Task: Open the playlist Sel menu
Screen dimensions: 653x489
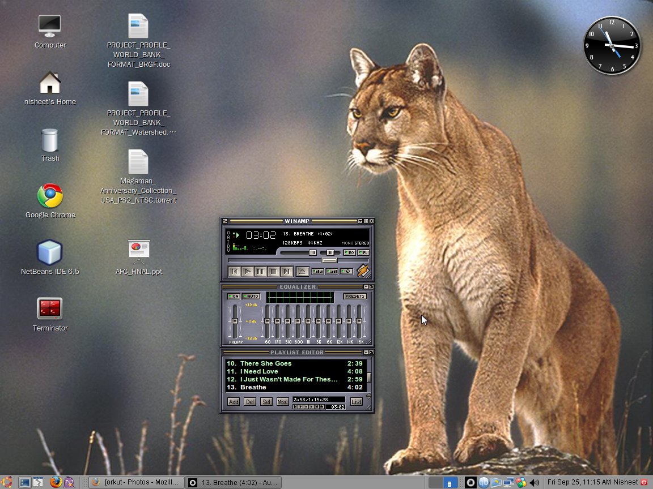Action: point(266,402)
